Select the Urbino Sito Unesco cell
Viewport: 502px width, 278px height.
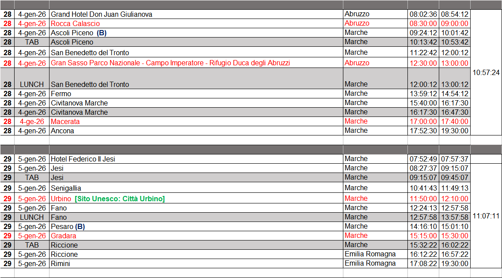[107, 199]
